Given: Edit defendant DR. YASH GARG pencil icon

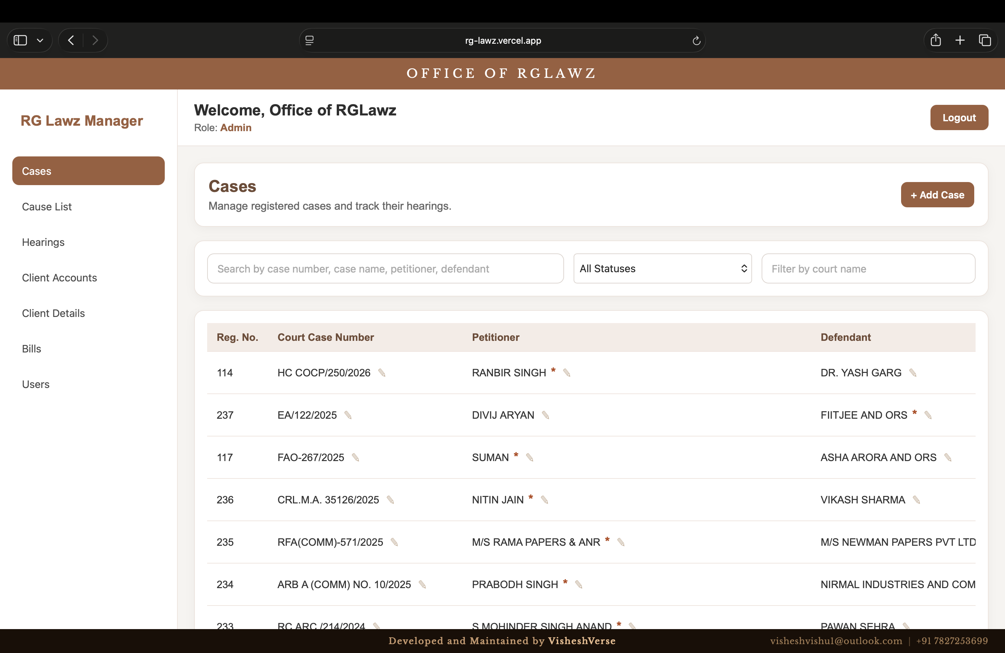Looking at the screenshot, I should (x=912, y=373).
